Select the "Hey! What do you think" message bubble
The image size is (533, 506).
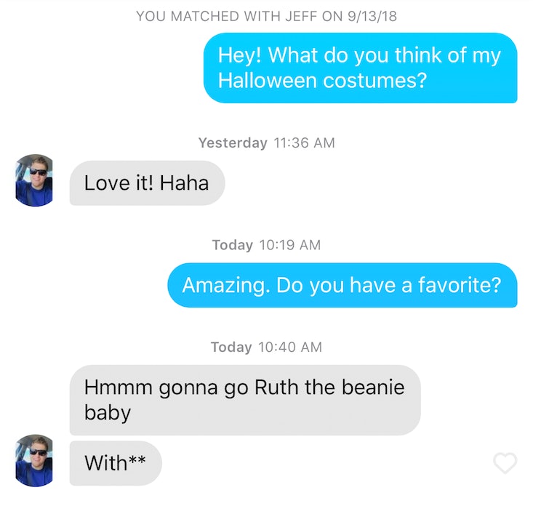361,68
